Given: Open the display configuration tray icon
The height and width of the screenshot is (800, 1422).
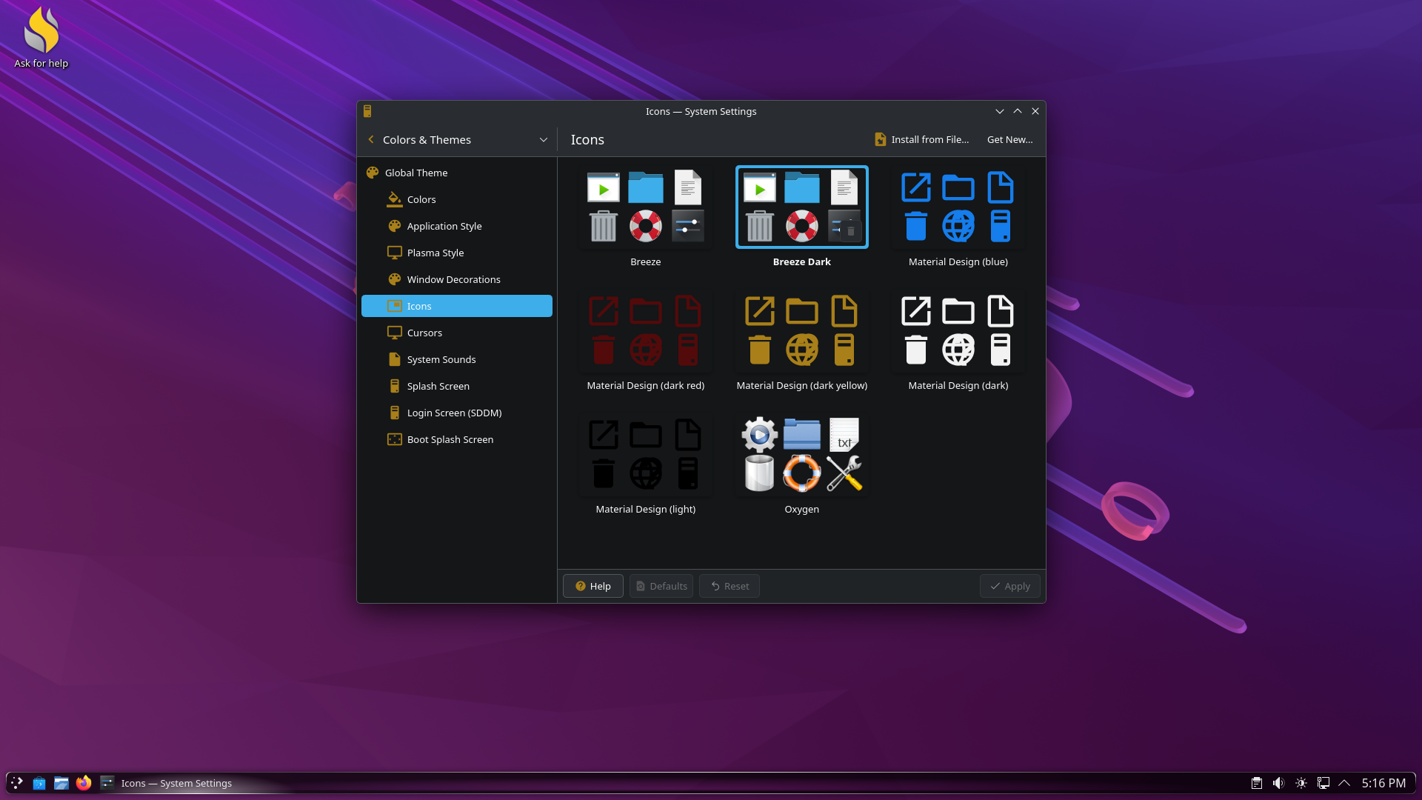Looking at the screenshot, I should tap(1323, 783).
